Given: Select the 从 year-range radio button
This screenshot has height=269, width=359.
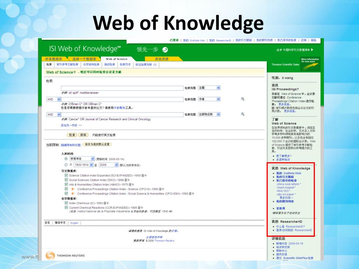Looking at the screenshot, I should click(x=66, y=165).
